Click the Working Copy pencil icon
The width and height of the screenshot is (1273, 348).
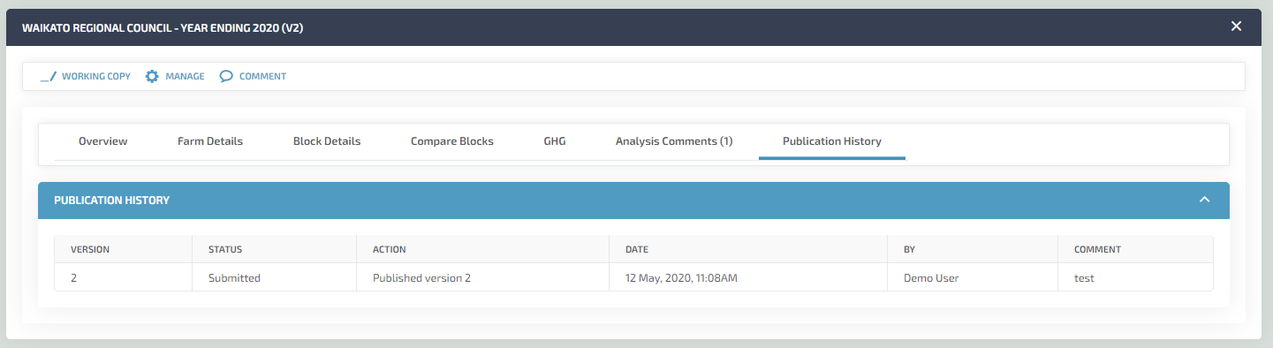point(49,77)
